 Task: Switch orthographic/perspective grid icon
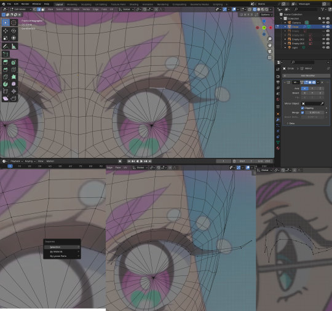(269, 58)
